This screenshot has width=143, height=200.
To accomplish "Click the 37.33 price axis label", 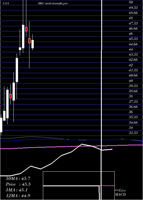I will click(133, 101).
